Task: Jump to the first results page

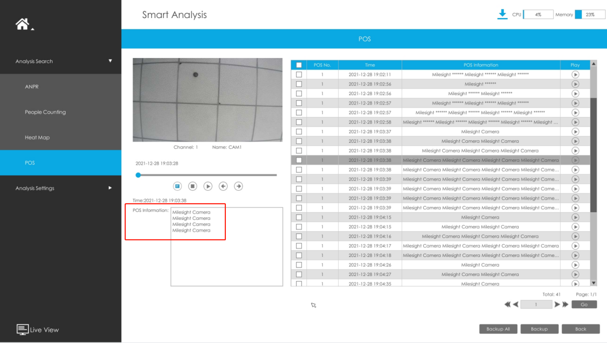Action: click(x=508, y=304)
